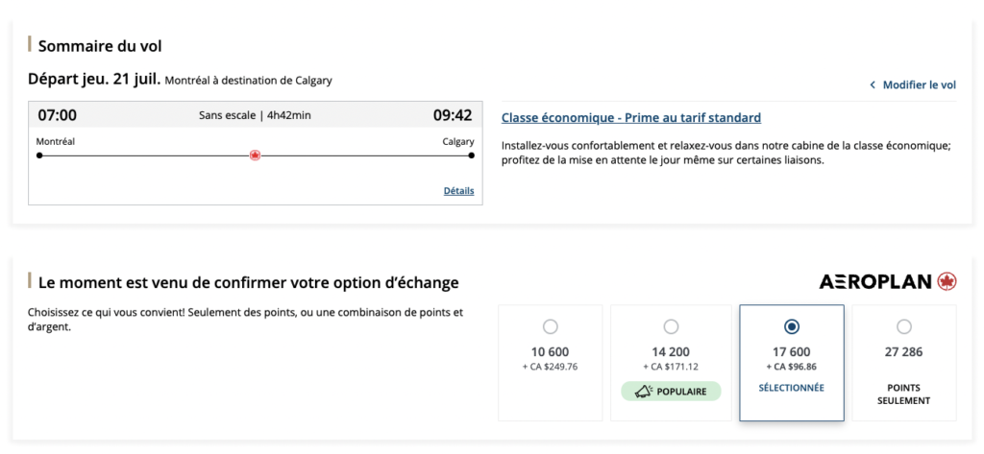Click the Points seulement label
The width and height of the screenshot is (984, 454).
(903, 394)
